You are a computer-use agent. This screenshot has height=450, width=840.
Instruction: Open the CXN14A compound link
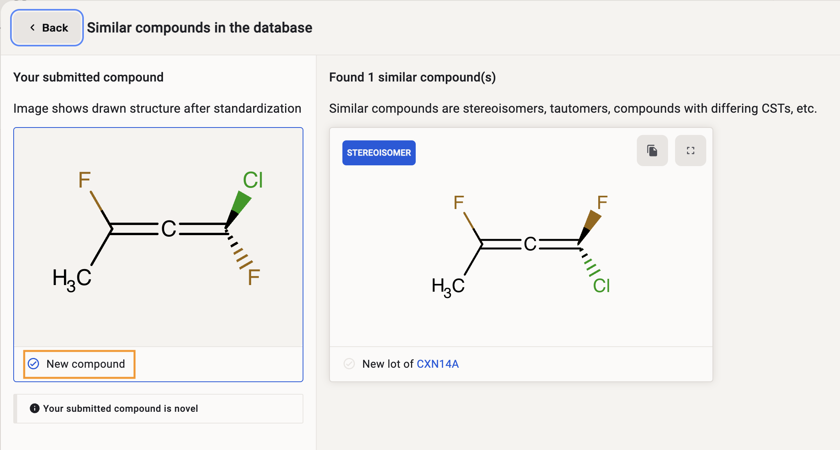[438, 364]
